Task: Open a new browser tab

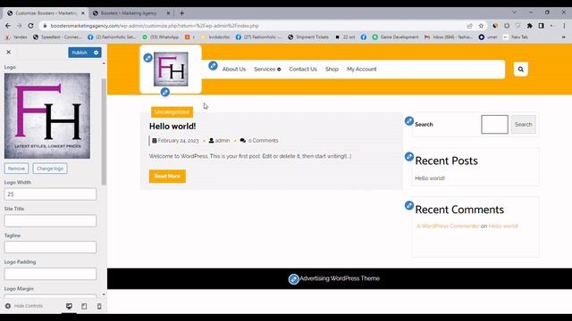Action: [x=181, y=13]
